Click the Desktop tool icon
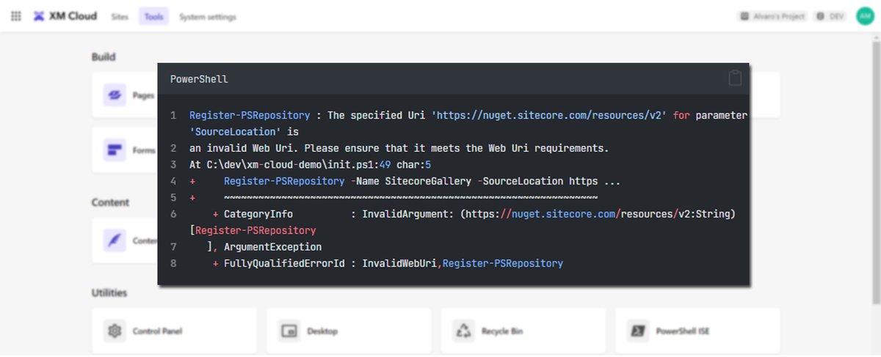881x357 pixels. pos(289,331)
